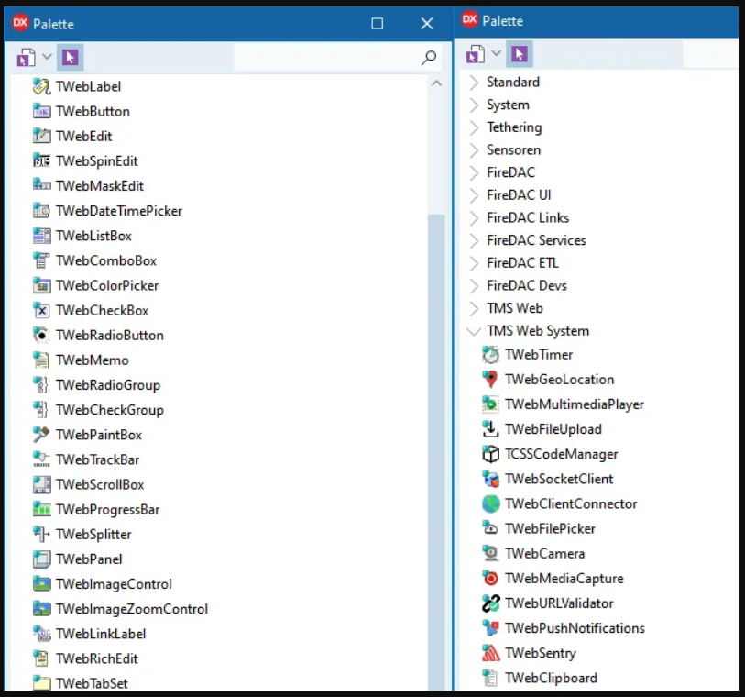This screenshot has width=745, height=697.
Task: Select TWebTrackBar in the list
Action: click(x=97, y=459)
